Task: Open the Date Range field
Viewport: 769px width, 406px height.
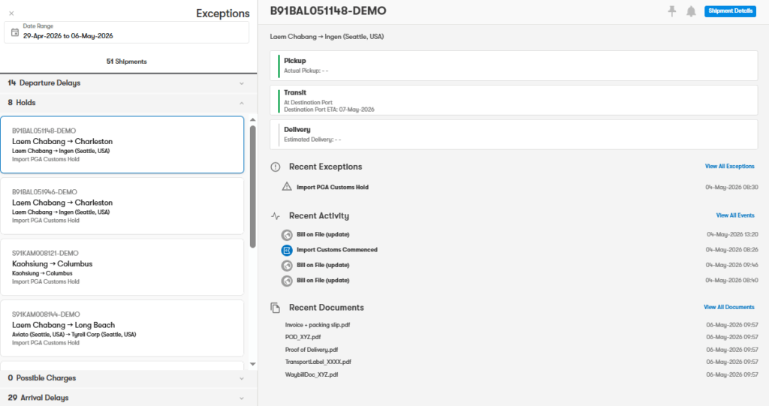Action: [126, 32]
